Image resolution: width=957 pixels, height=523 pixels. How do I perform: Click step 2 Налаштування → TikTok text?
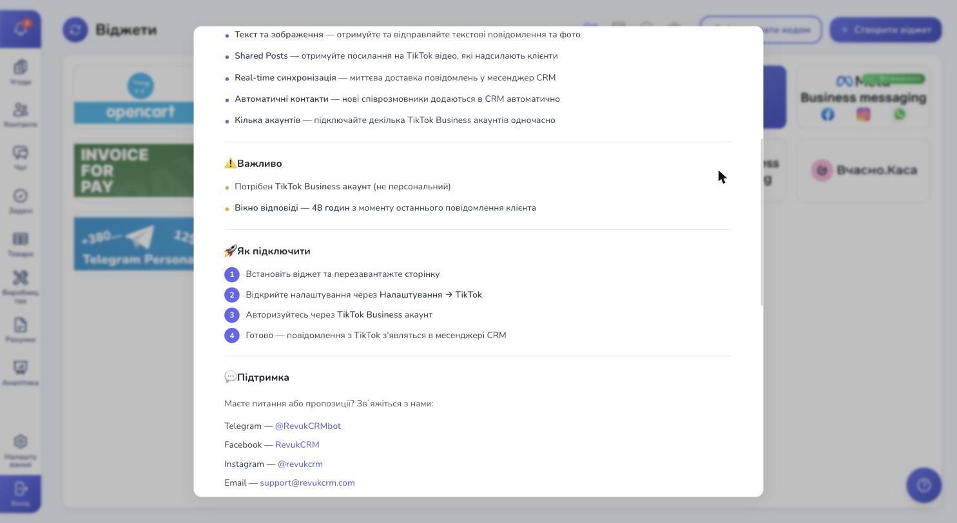click(x=363, y=295)
